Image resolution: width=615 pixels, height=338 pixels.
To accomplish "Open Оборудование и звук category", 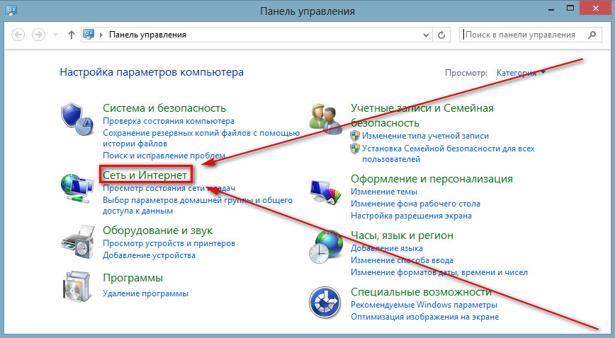I will (158, 231).
